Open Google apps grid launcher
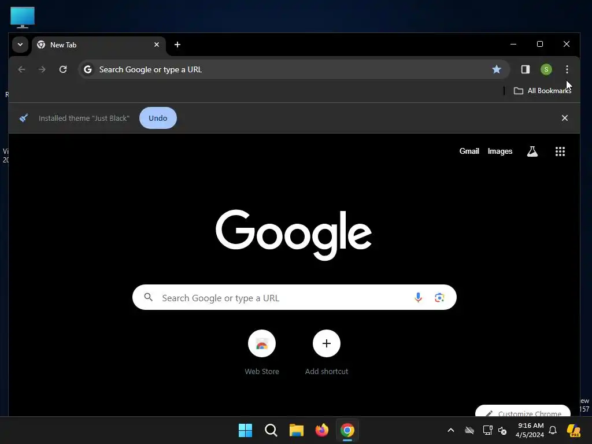This screenshot has height=444, width=592. [560, 151]
